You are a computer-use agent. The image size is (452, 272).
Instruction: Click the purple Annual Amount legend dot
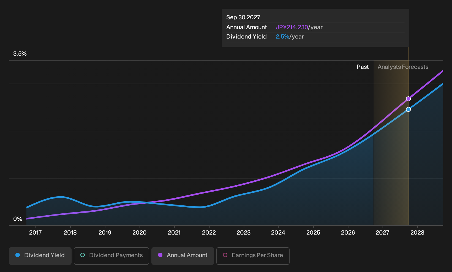pos(160,255)
